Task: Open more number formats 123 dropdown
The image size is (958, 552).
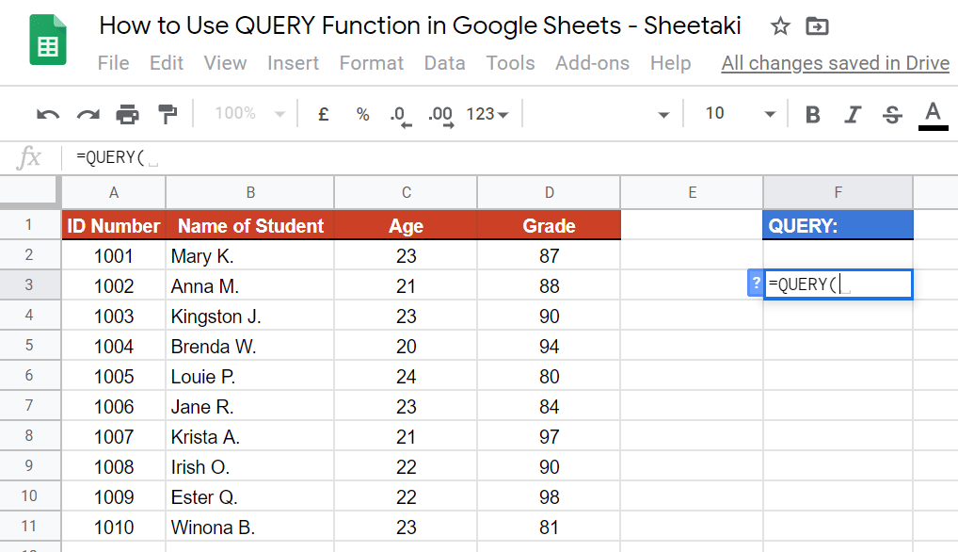Action: coord(487,114)
